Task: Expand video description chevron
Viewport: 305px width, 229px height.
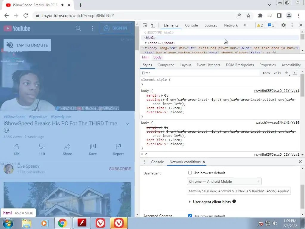Action: 127,124
